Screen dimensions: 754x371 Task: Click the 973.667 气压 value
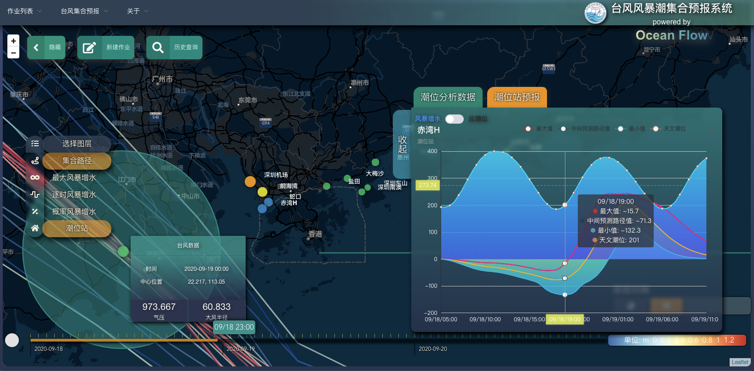[x=159, y=307]
